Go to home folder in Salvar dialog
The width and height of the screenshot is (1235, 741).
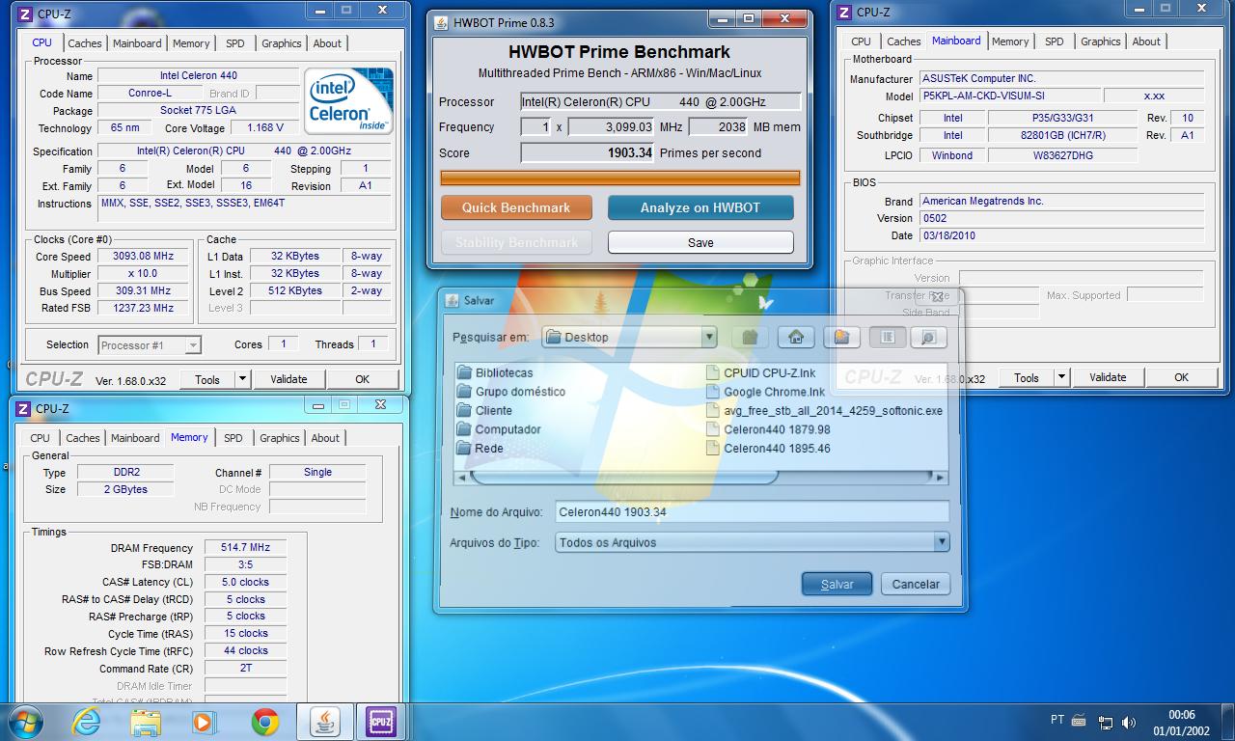pyautogui.click(x=796, y=337)
